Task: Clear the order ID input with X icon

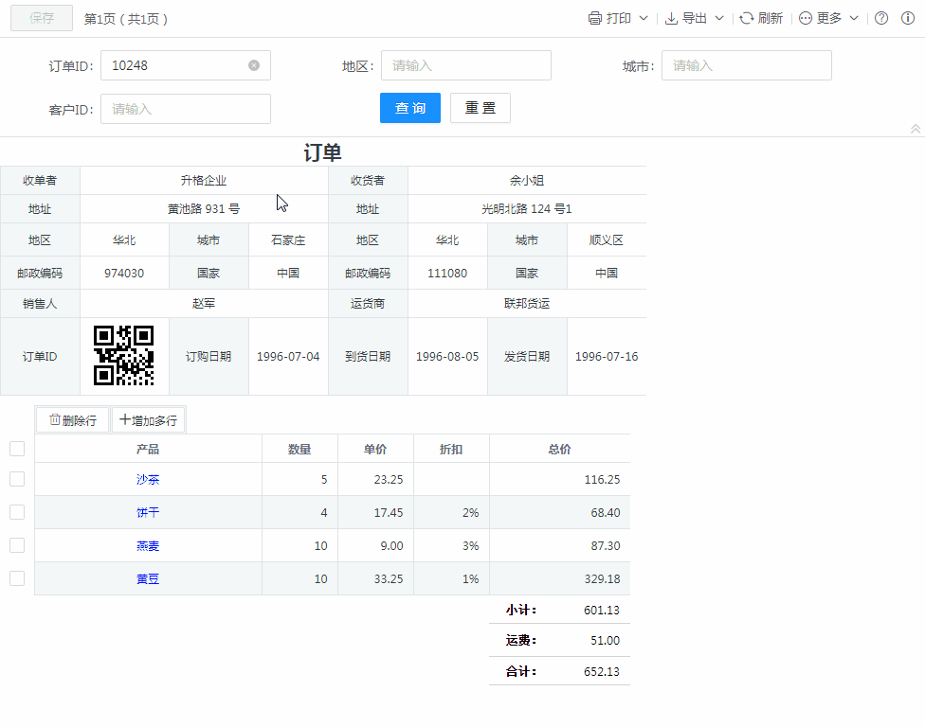Action: tap(254, 65)
